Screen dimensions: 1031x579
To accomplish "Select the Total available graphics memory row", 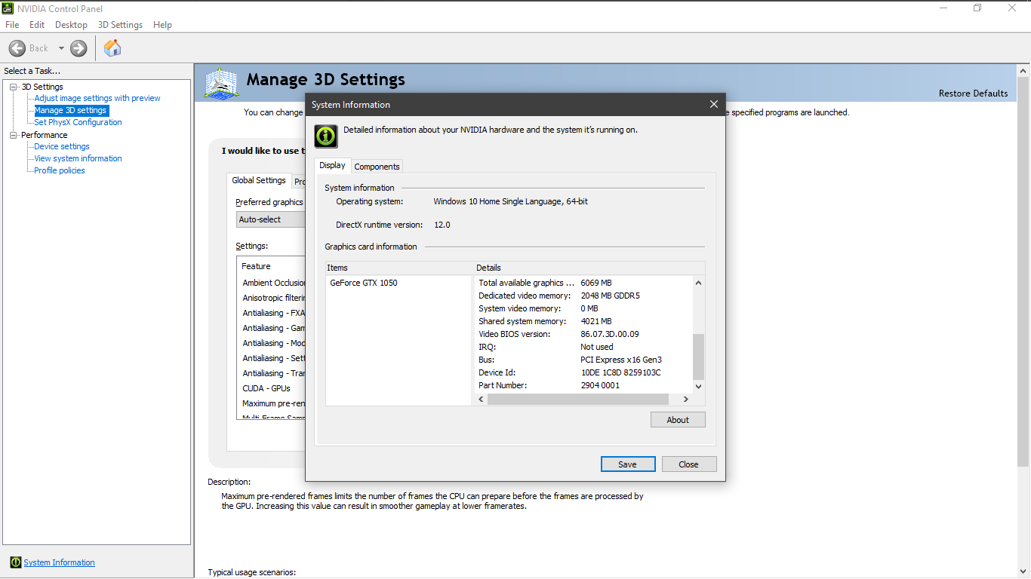I will pyautogui.click(x=584, y=283).
